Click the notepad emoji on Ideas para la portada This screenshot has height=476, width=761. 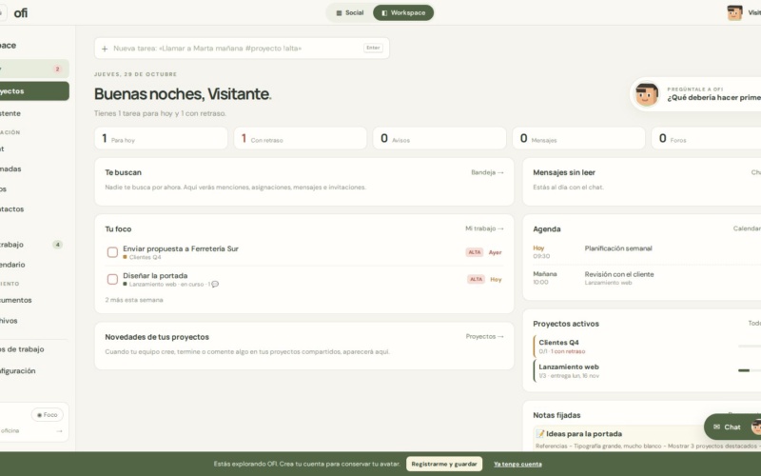pos(539,434)
